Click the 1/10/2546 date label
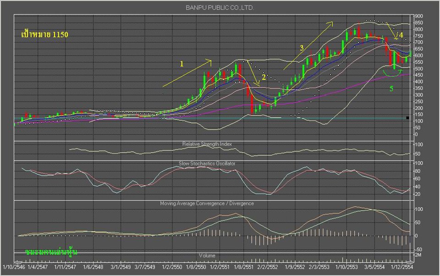Viewport: 440px width, 276px height. (14, 267)
